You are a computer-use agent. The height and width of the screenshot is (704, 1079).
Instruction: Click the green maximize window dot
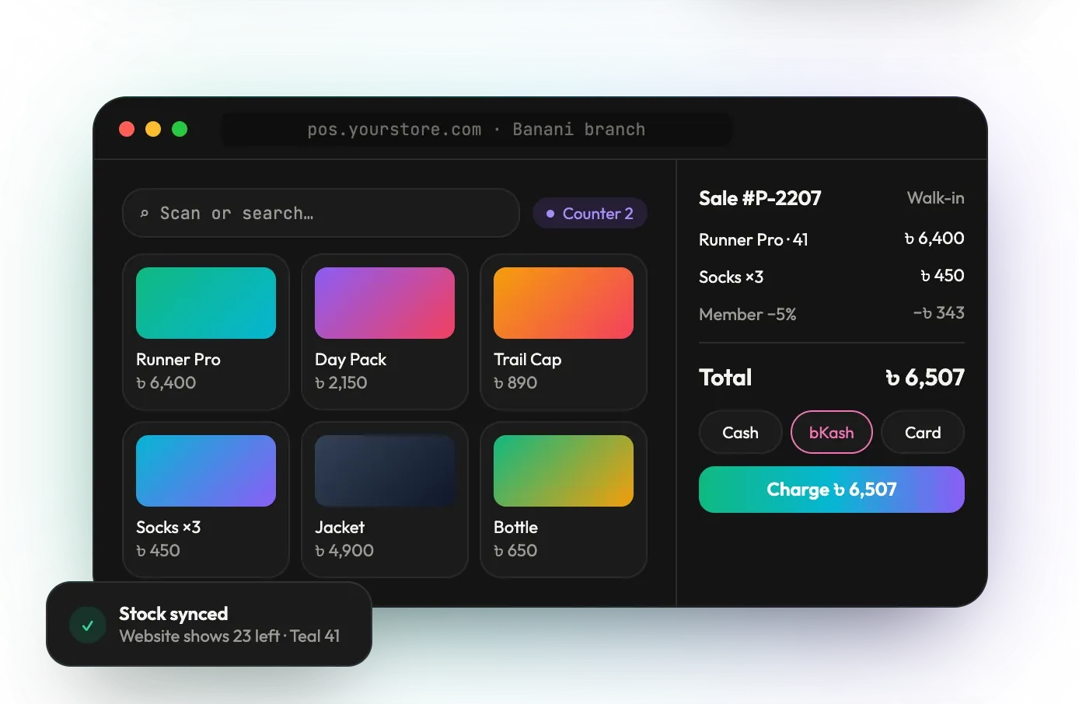click(x=180, y=129)
